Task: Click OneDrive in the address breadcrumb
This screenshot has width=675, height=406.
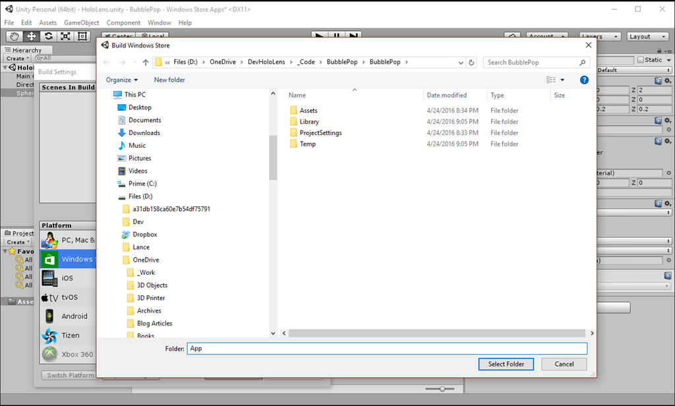Action: tap(223, 62)
